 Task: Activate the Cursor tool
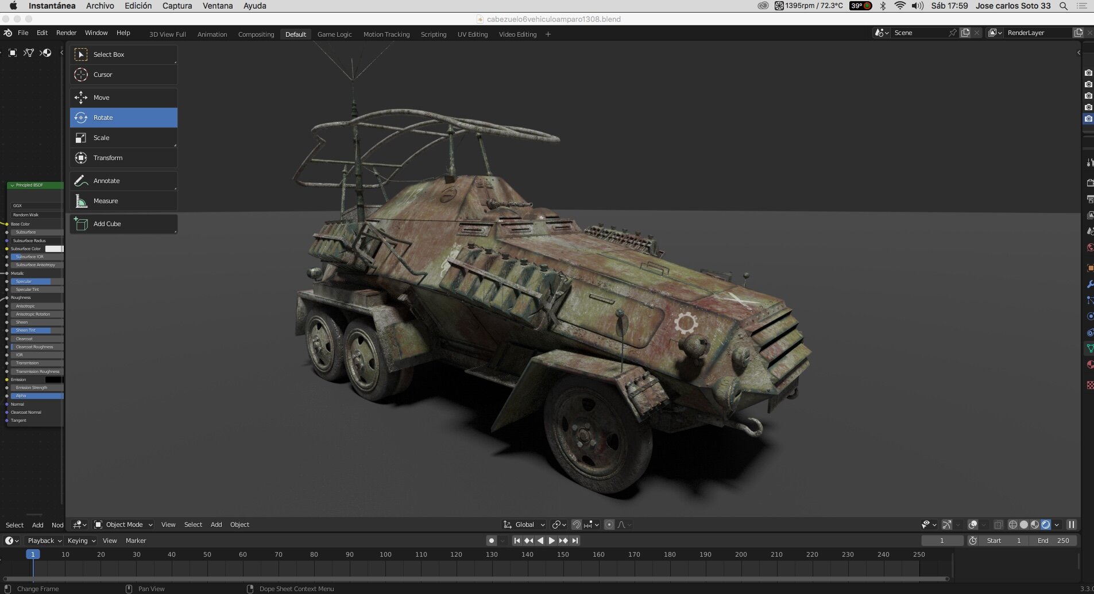pyautogui.click(x=123, y=75)
